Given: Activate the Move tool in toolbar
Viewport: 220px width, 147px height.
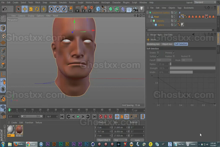Looking at the screenshot, I should [x=25, y=9].
